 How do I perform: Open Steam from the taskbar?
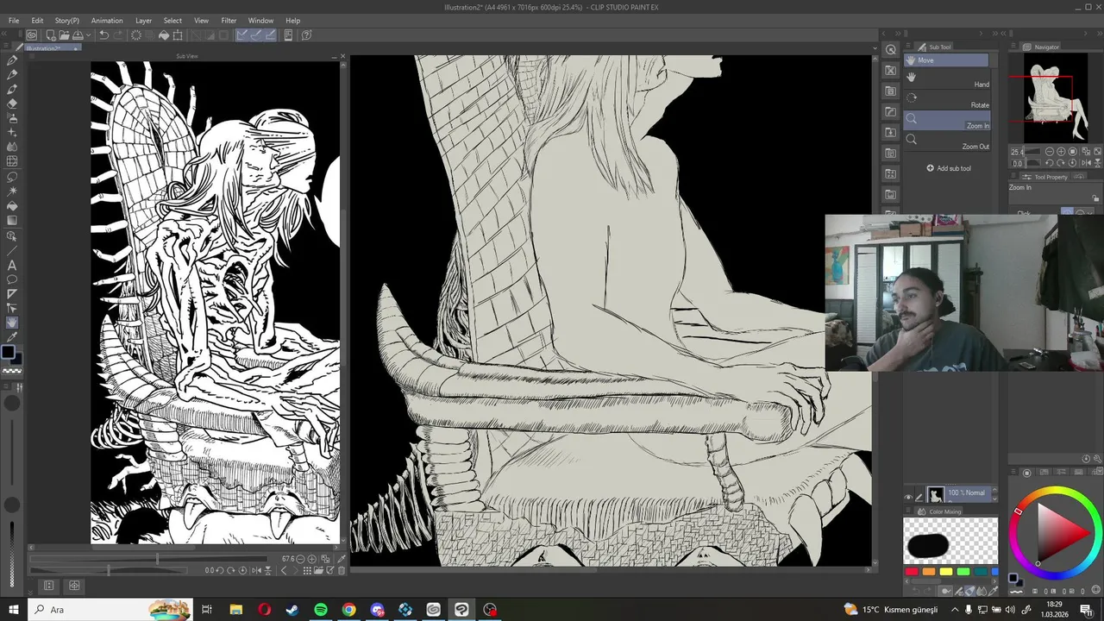point(292,610)
